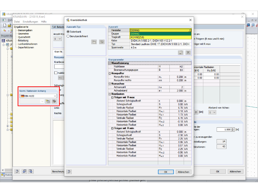The image size is (258, 193).
Task: Click edit national annex icon in Norm panel
Action: click(x=54, y=101)
